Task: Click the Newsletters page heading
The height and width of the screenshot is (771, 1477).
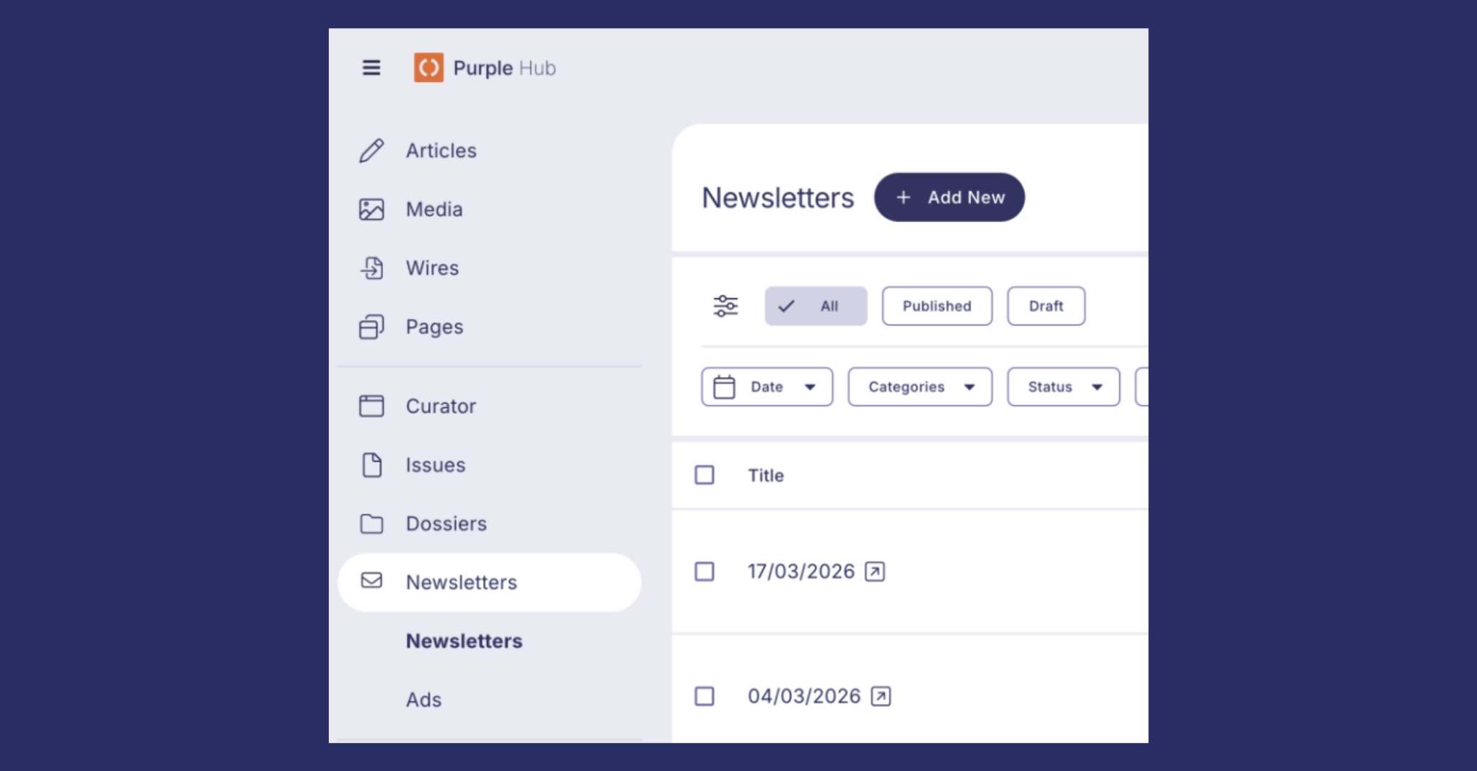Action: [x=777, y=198]
